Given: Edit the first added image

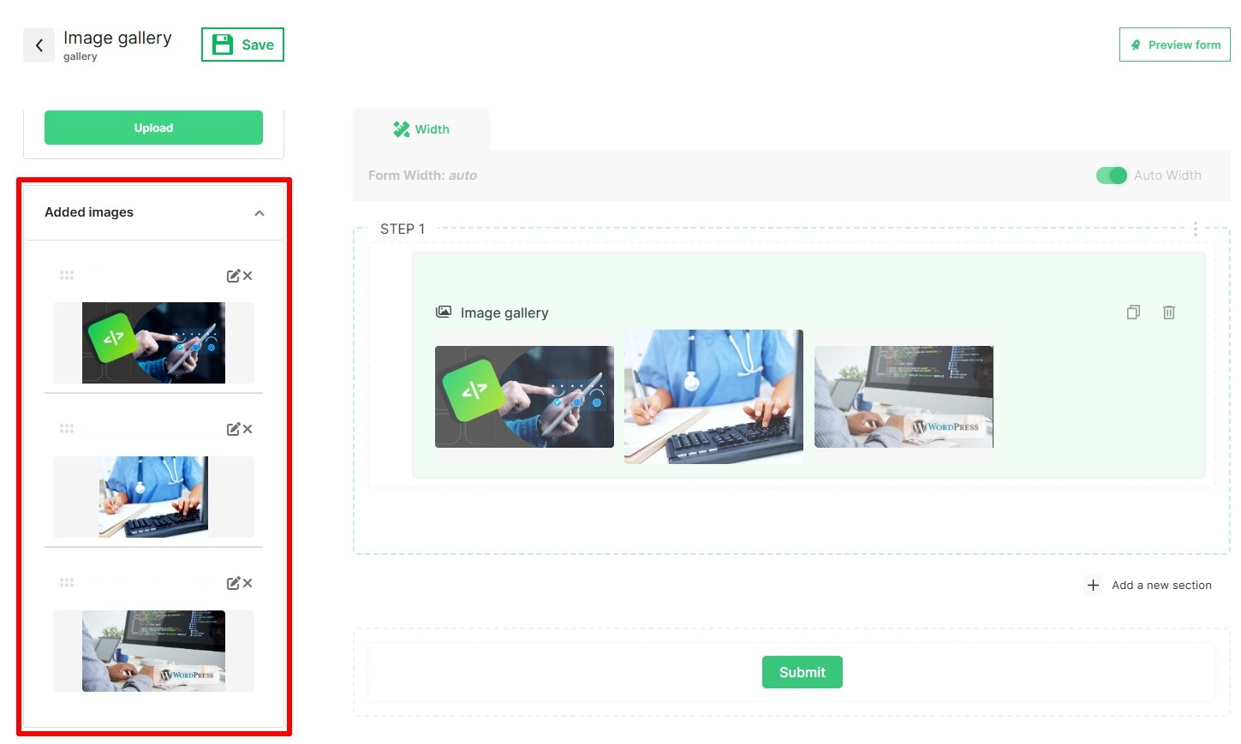Looking at the screenshot, I should 233,276.
